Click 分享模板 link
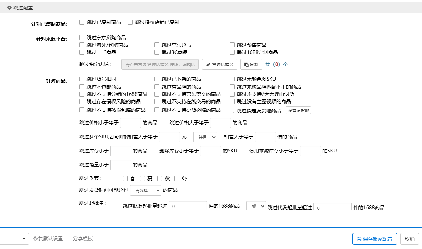 (x=83, y=239)
